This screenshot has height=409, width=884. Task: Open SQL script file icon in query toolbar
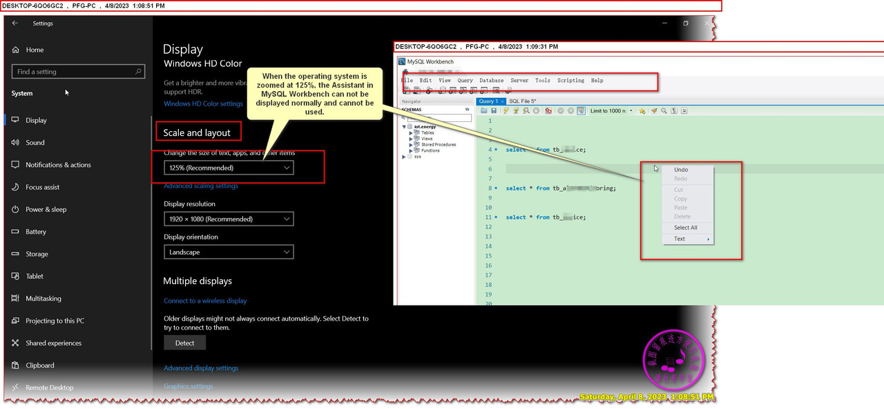(x=483, y=110)
